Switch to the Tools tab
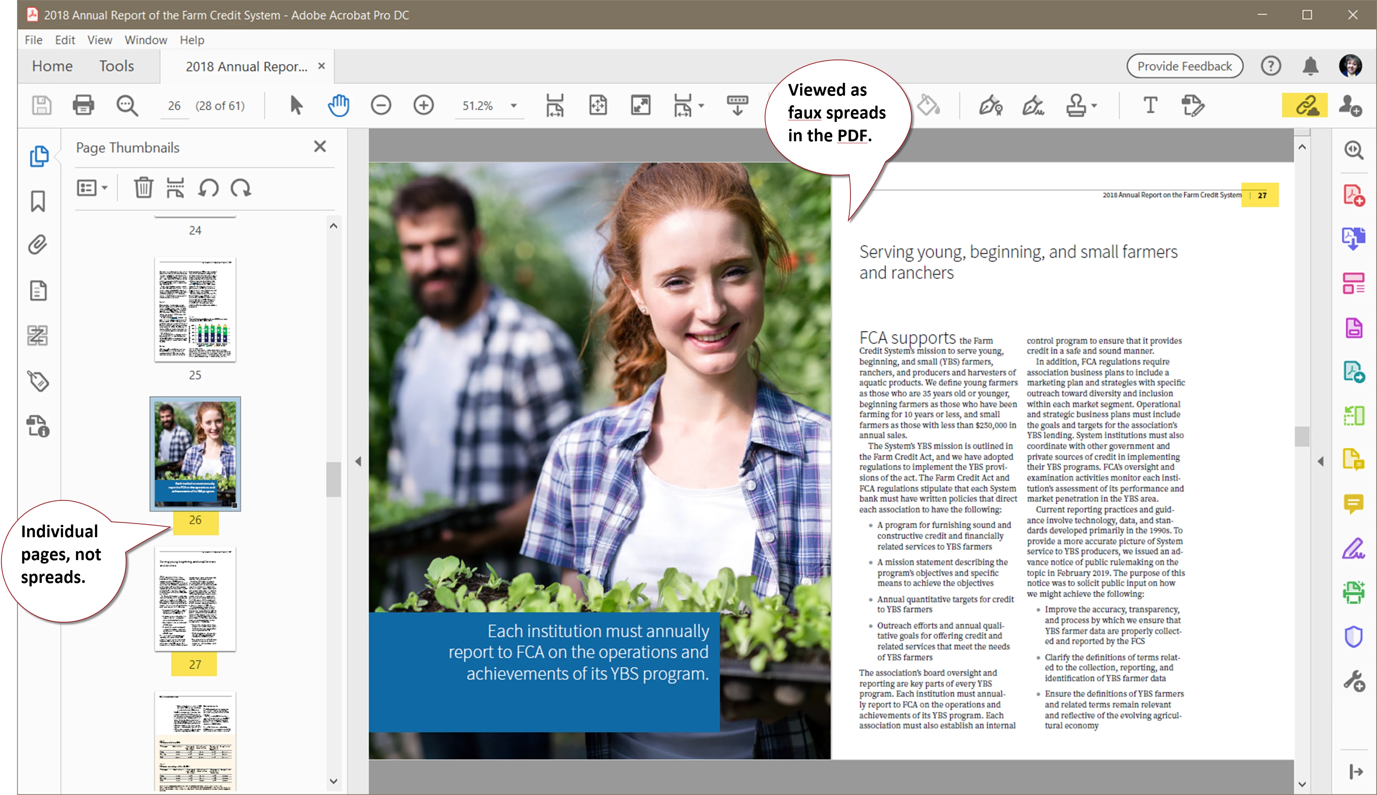The width and height of the screenshot is (1377, 795). pyautogui.click(x=116, y=66)
